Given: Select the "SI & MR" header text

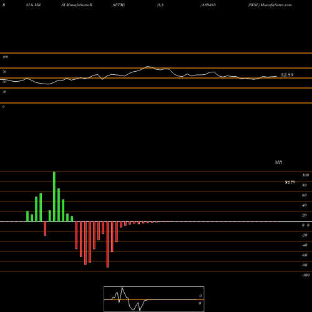Looking at the screenshot, I should coord(33,5).
